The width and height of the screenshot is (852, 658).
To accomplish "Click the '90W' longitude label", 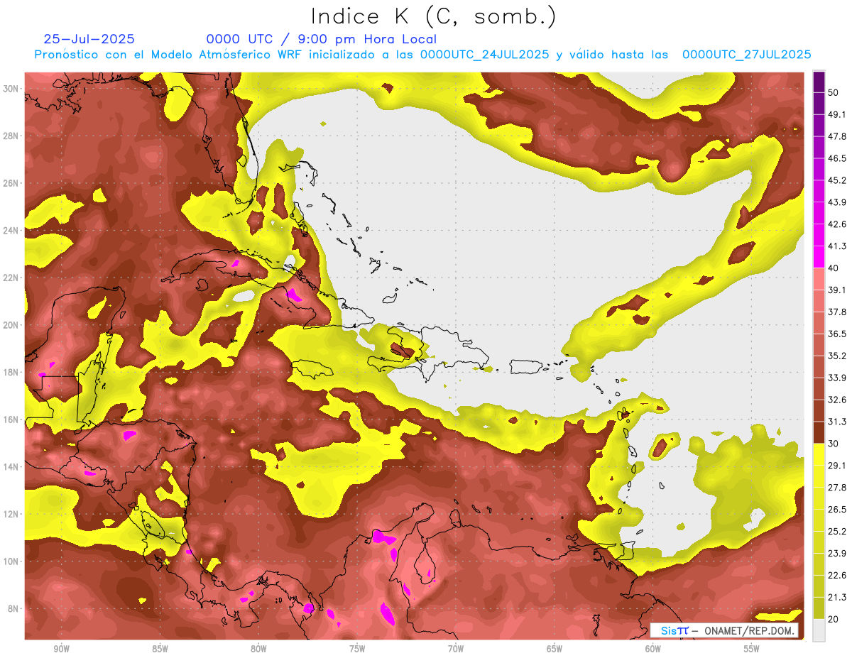I will click(x=62, y=649).
